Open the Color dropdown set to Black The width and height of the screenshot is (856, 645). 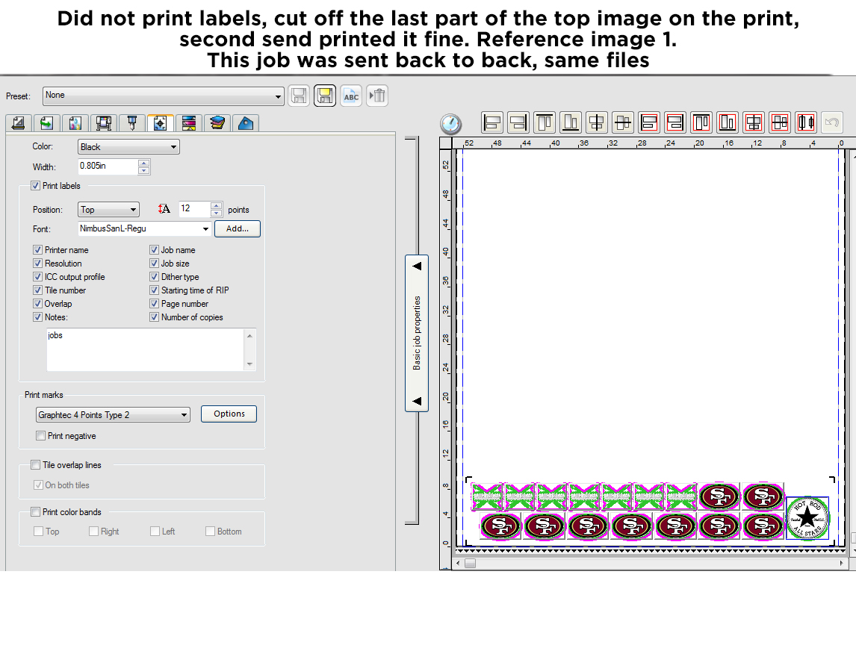coord(128,147)
